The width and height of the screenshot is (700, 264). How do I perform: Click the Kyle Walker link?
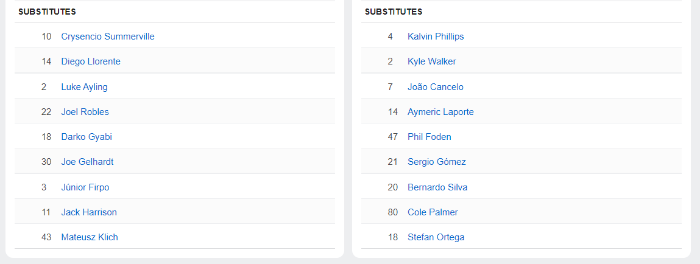431,61
